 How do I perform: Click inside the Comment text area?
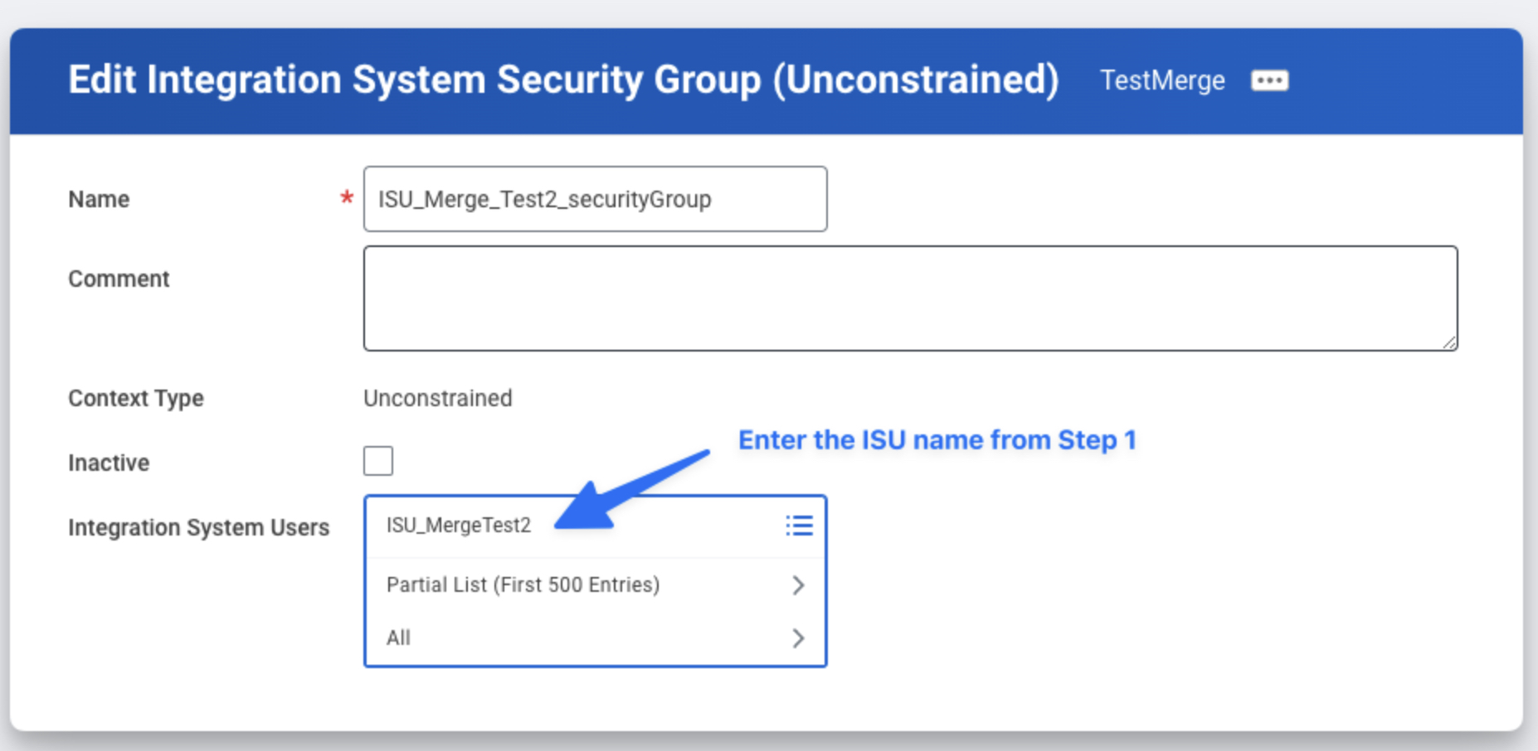[909, 298]
